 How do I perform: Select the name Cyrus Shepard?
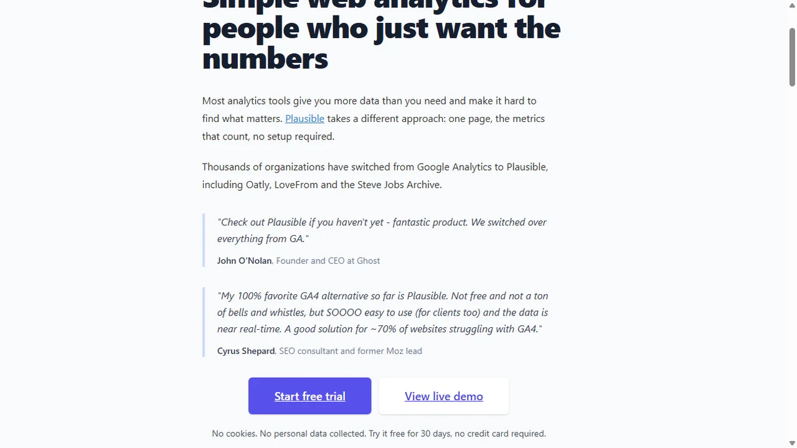coord(246,351)
